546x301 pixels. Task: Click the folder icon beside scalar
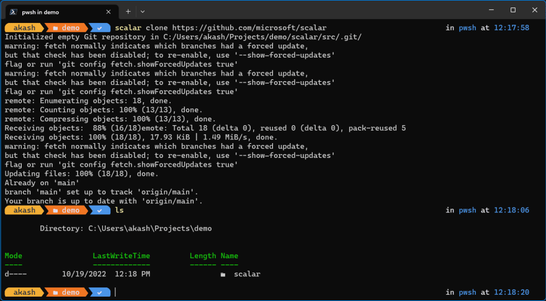click(223, 274)
